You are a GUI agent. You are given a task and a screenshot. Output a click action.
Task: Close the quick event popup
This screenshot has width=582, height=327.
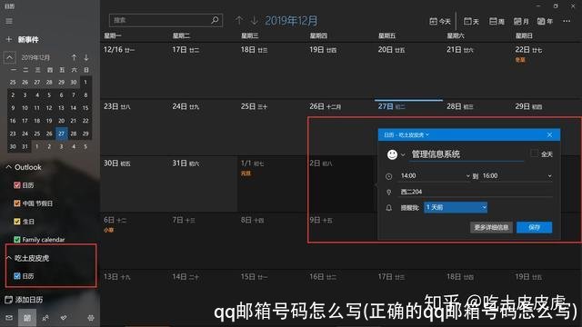pyautogui.click(x=549, y=135)
